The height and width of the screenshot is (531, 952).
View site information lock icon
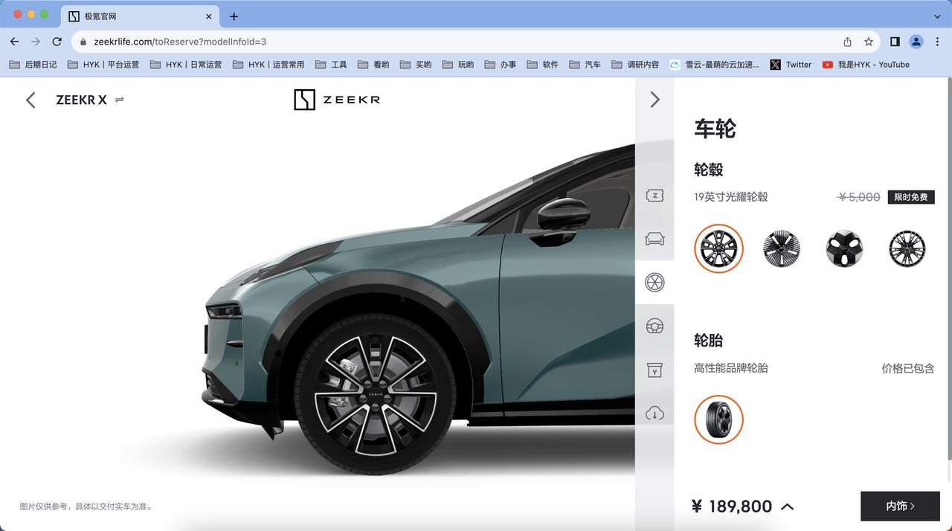point(83,42)
